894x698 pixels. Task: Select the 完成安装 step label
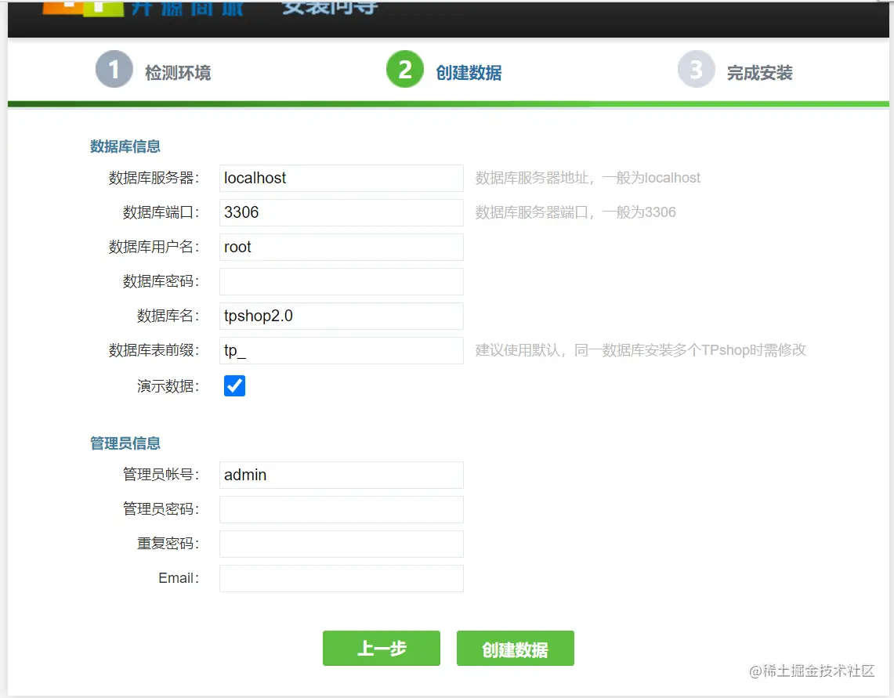coord(759,72)
